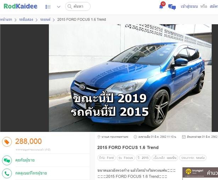Click the category list menu icon
The height and width of the screenshot is (180, 218).
[x=48, y=6]
